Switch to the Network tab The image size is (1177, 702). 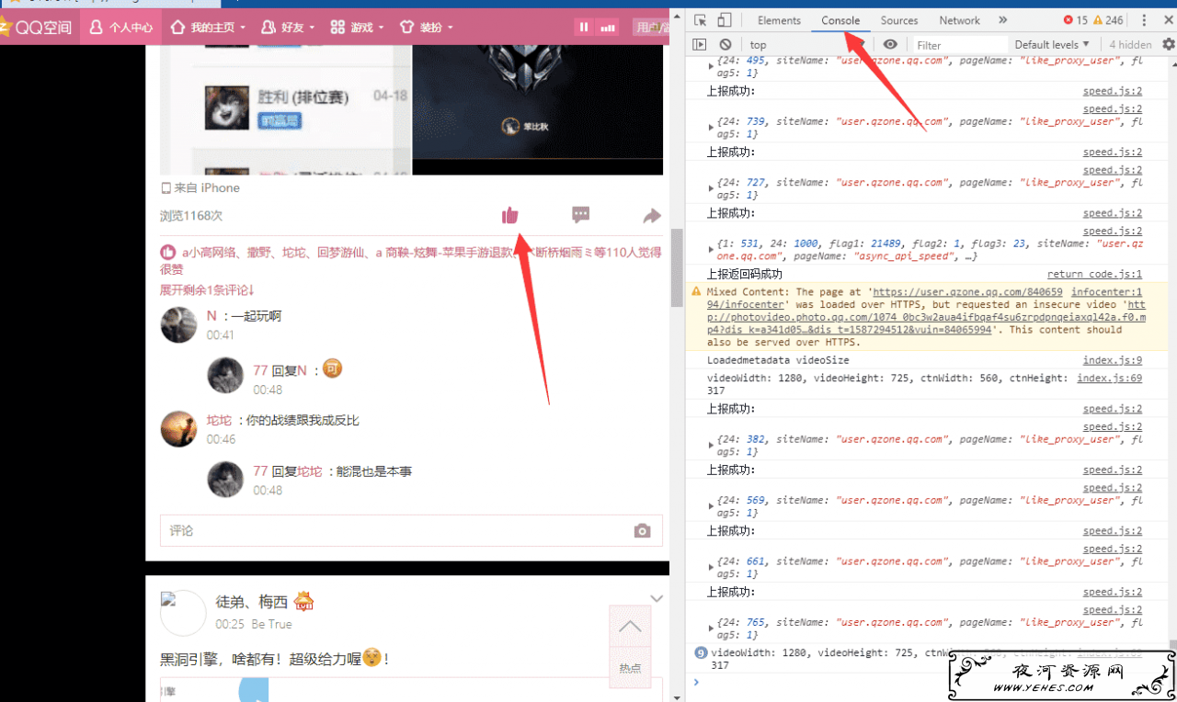click(959, 20)
